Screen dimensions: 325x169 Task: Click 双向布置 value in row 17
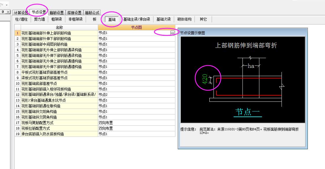pyautogui.click(x=137, y=123)
